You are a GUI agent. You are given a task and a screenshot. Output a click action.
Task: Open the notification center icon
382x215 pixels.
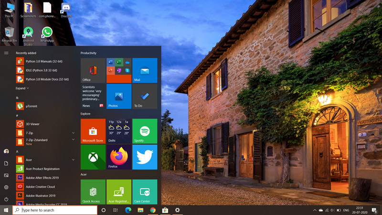point(374,210)
